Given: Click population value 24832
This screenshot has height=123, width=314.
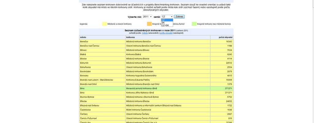Looking at the screenshot, I should pos(229,101).
